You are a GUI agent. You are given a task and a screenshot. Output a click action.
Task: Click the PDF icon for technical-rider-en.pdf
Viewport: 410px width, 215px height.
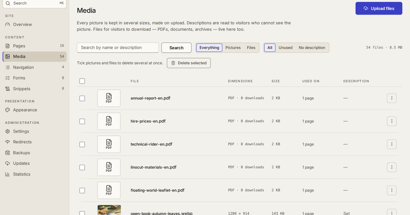(x=109, y=144)
